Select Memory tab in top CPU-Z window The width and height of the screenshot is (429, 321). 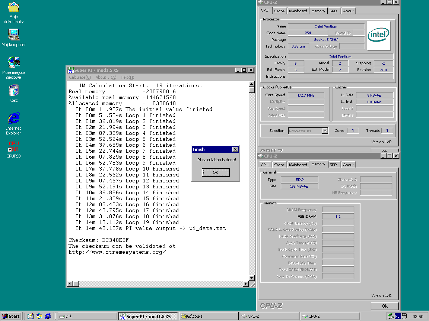coord(318,11)
